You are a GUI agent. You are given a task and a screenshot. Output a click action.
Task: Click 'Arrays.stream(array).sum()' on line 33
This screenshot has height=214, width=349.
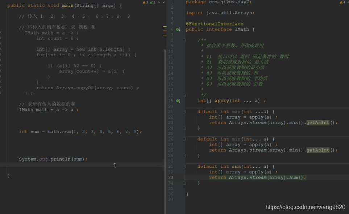pyautogui.click(x=266, y=177)
